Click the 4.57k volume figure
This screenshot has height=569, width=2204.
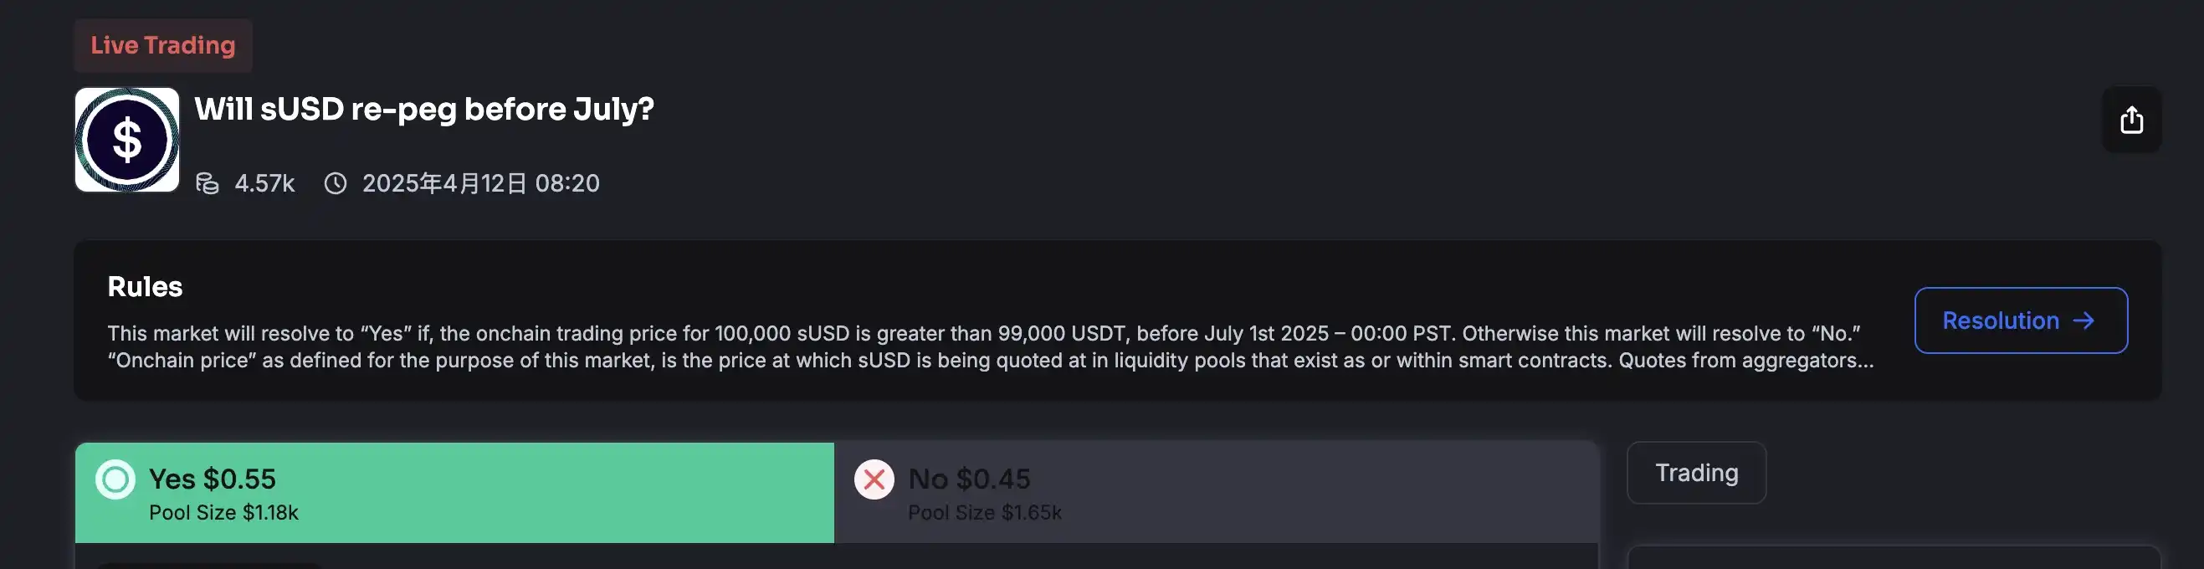[x=264, y=183]
